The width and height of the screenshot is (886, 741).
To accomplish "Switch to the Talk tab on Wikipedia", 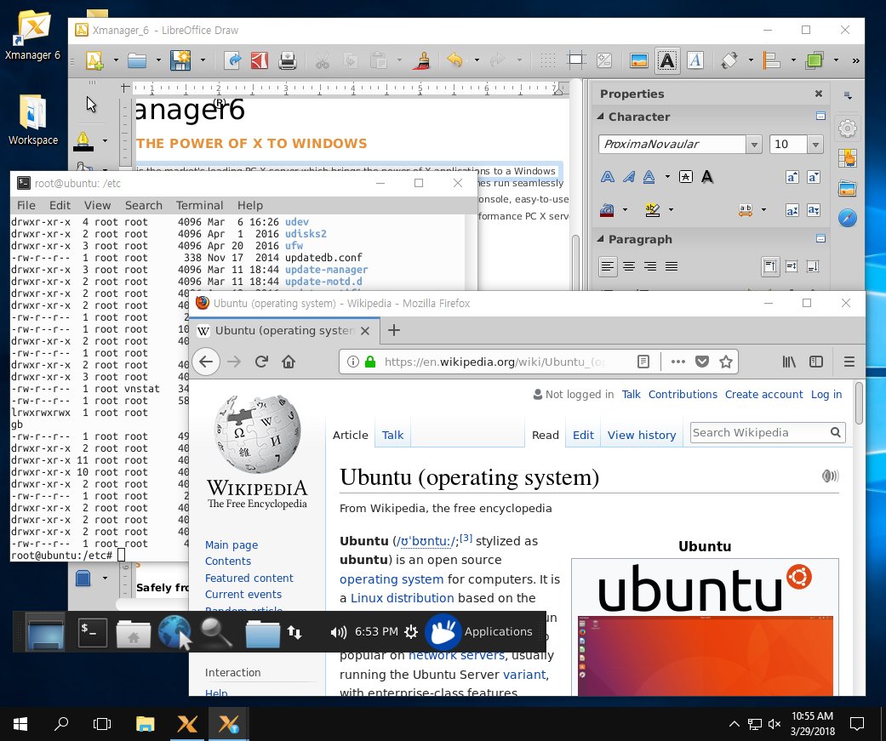I will (392, 435).
